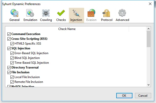Toggle Remote File Inclusion checkbox
Viewport: 156px width, 103px height.
click(x=12, y=82)
